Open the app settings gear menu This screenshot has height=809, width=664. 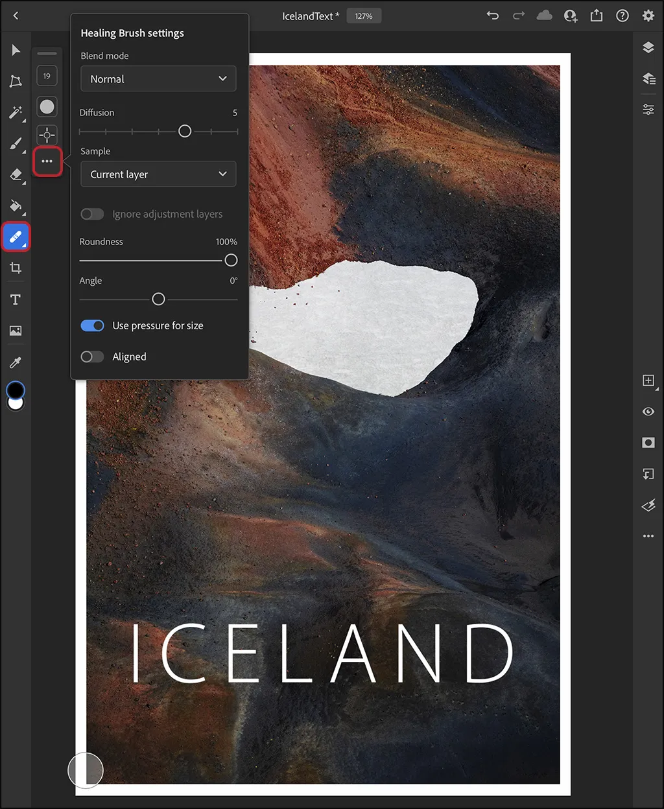coord(648,16)
